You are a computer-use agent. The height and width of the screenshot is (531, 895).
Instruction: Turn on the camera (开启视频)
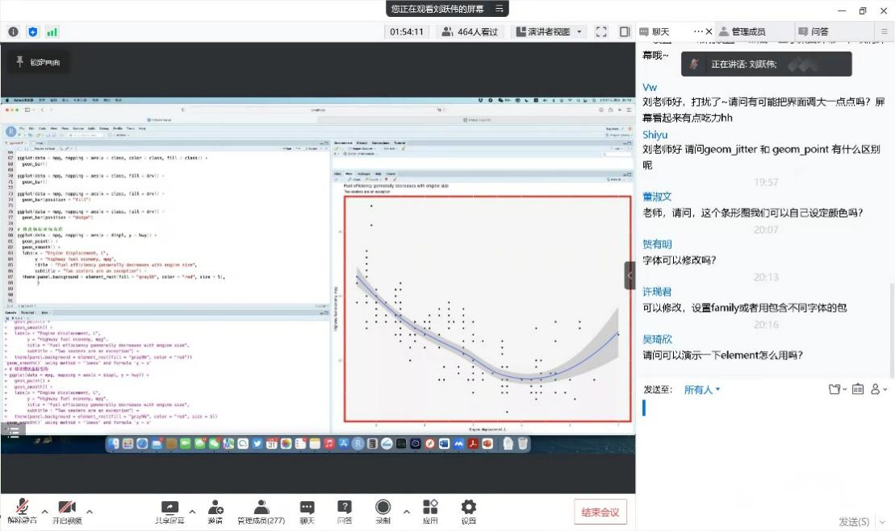pos(67,508)
